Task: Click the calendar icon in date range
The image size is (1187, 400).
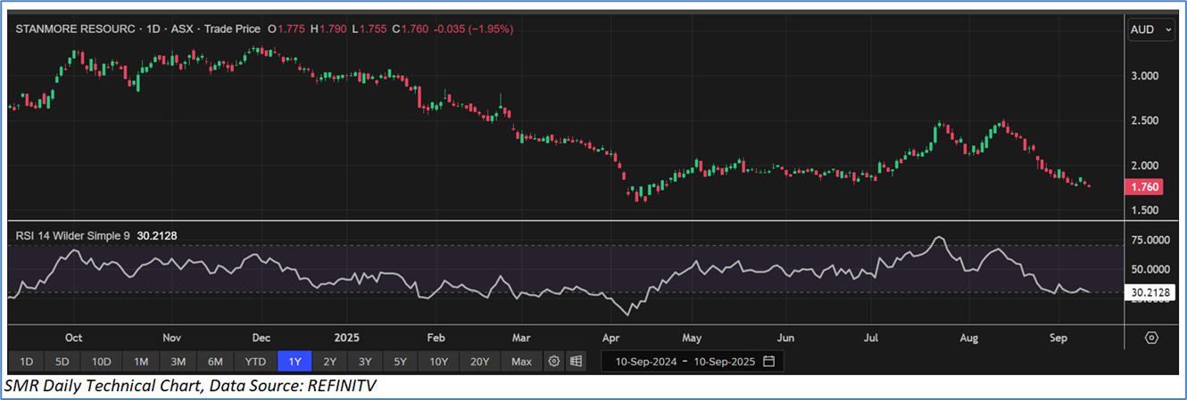Action: tap(768, 362)
